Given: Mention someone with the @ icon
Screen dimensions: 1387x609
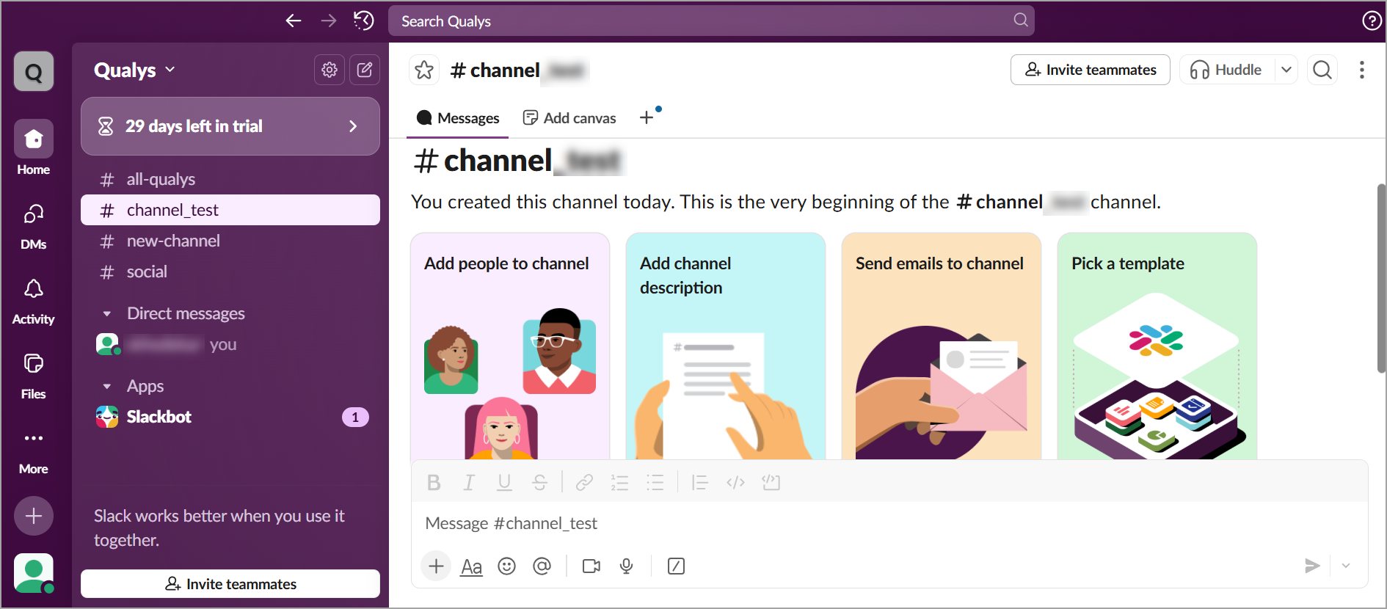Looking at the screenshot, I should [542, 566].
